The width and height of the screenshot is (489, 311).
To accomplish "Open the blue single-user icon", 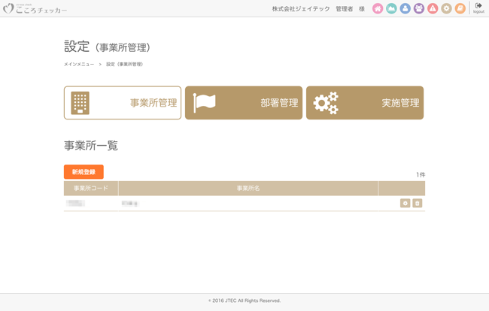I will point(405,9).
